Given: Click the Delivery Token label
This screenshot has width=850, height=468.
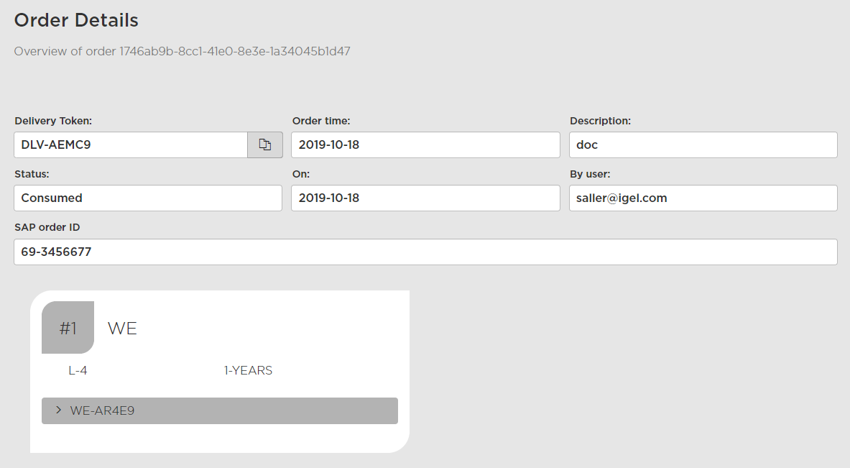Looking at the screenshot, I should click(x=53, y=121).
